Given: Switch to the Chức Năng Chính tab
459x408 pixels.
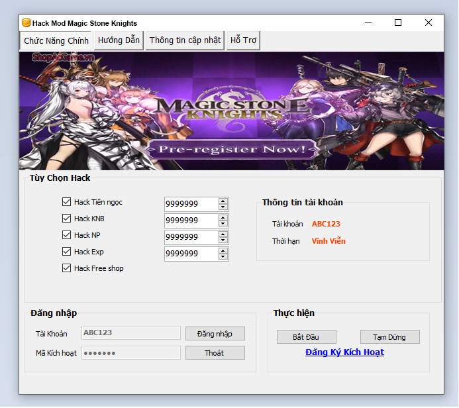Looking at the screenshot, I should 56,40.
